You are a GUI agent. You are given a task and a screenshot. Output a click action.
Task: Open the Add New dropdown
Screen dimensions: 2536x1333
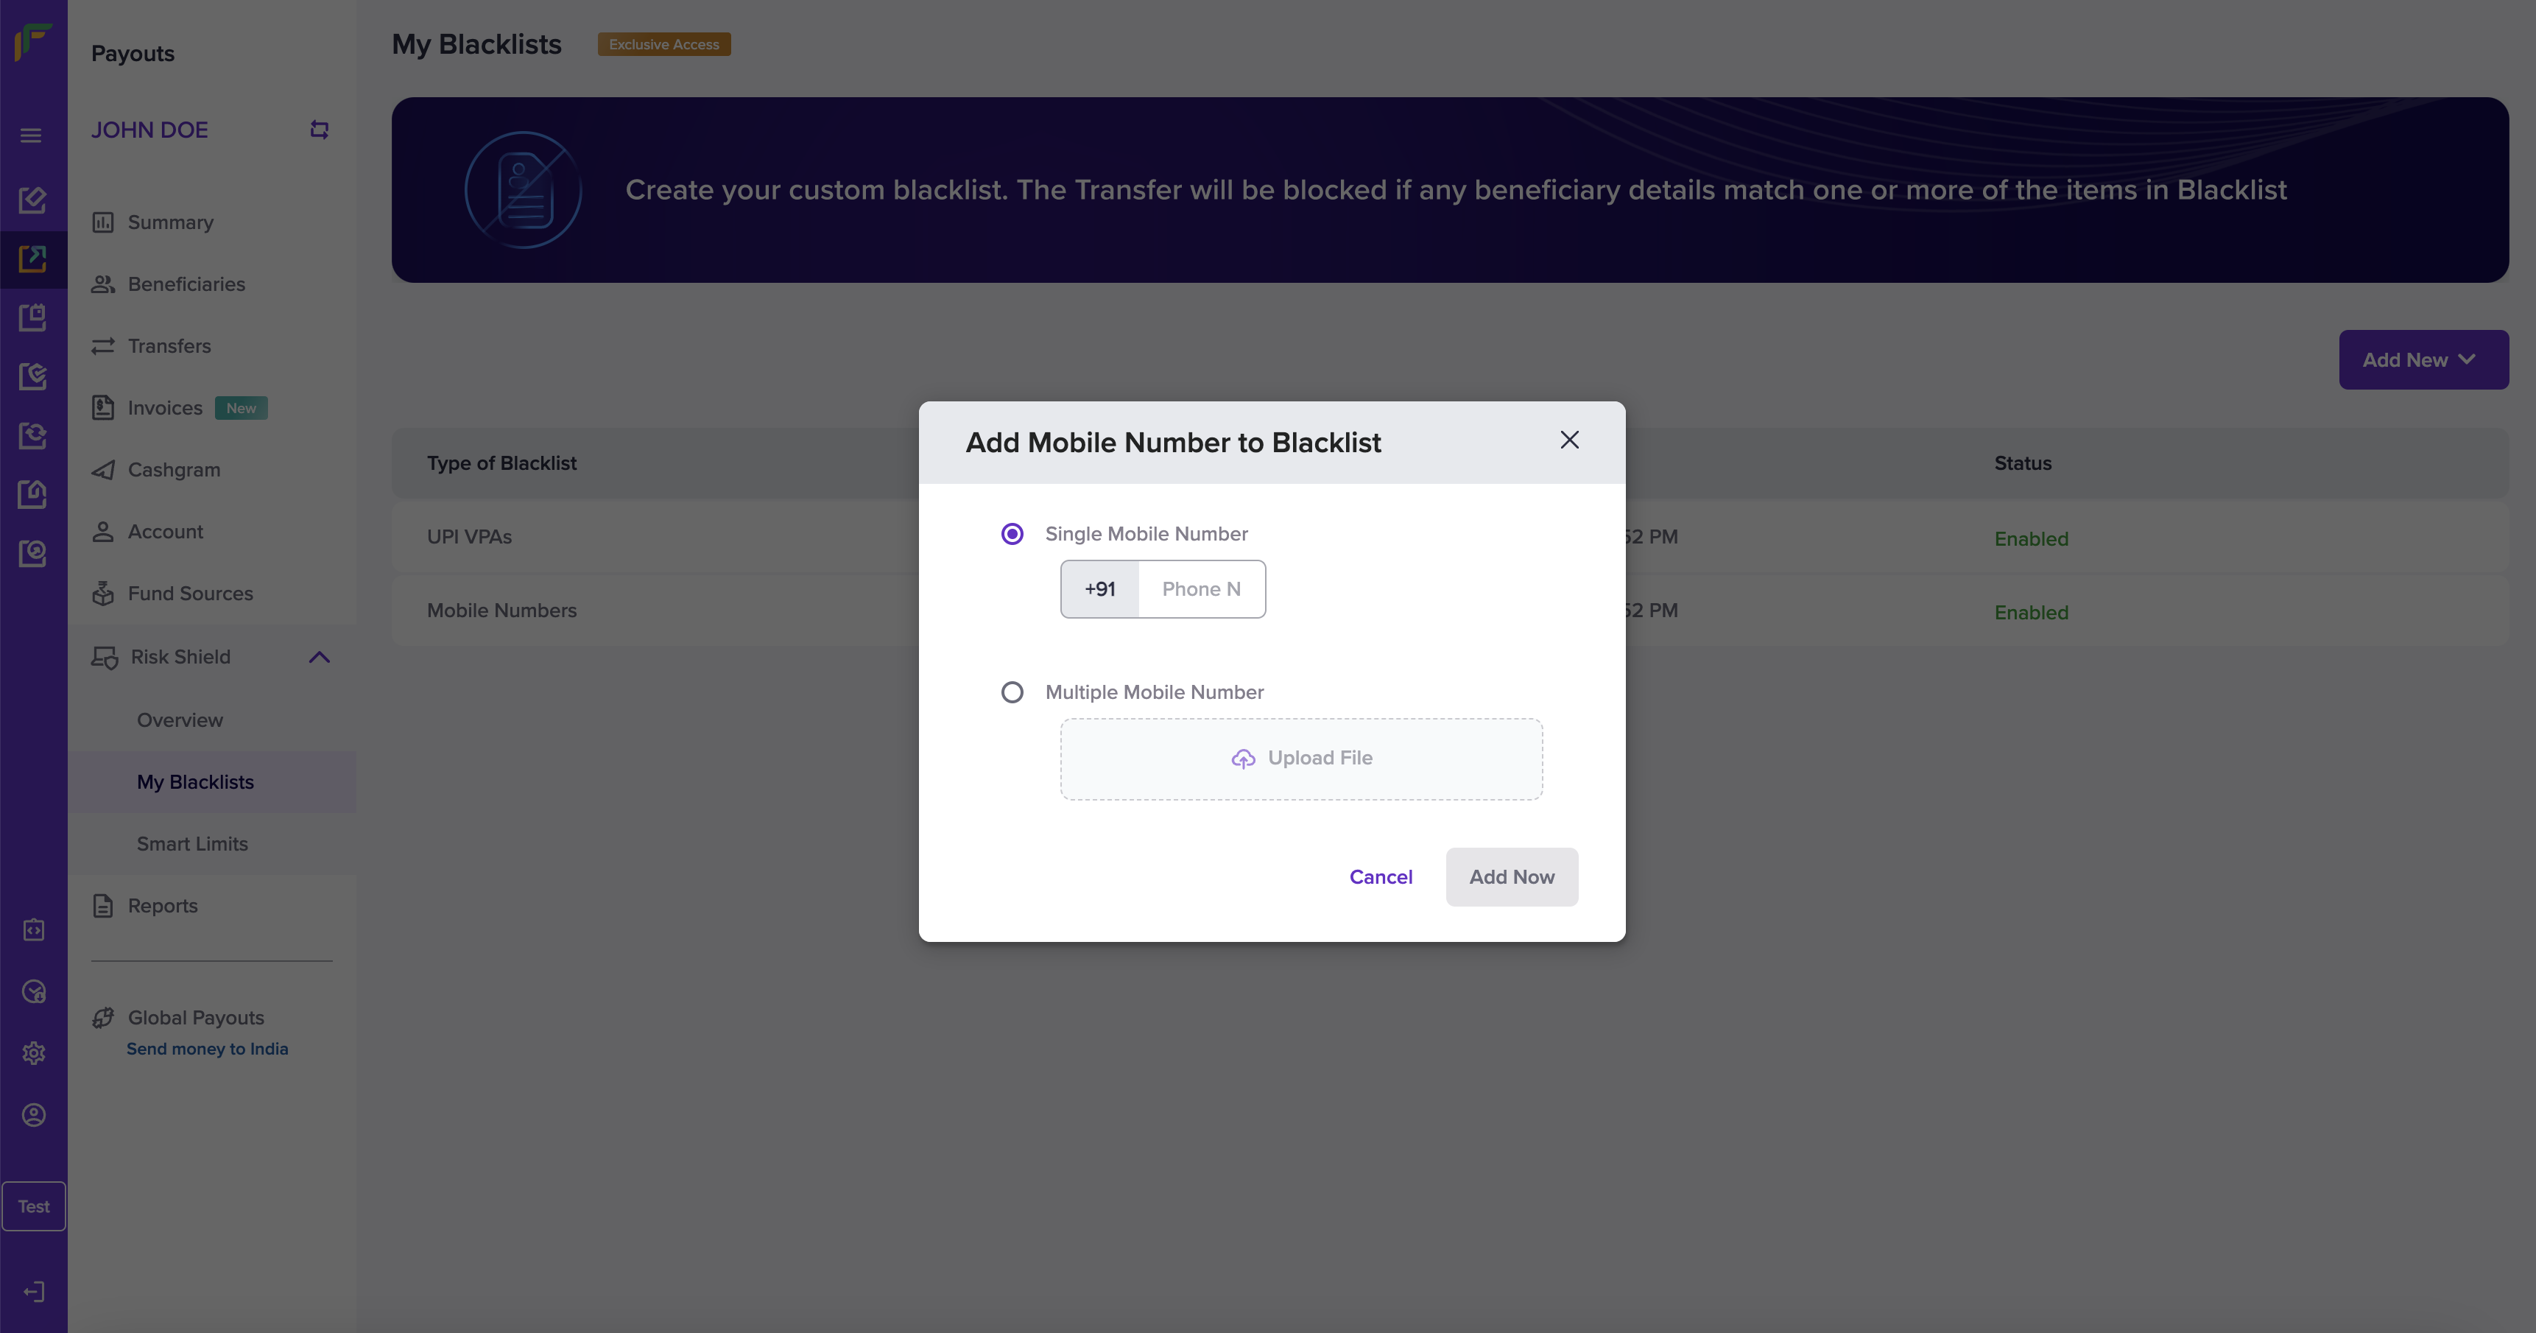coord(2423,359)
